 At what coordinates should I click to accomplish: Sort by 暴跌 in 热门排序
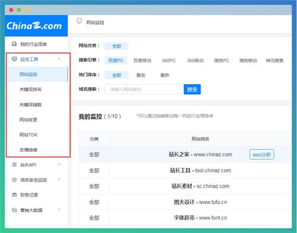(x=165, y=75)
